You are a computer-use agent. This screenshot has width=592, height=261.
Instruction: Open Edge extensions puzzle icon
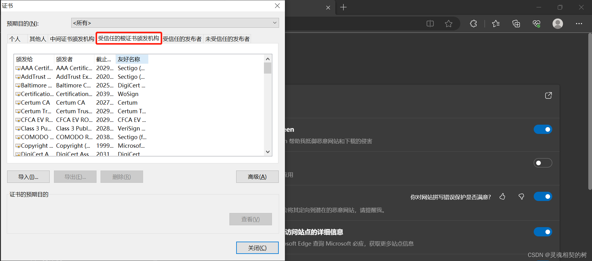(x=474, y=24)
